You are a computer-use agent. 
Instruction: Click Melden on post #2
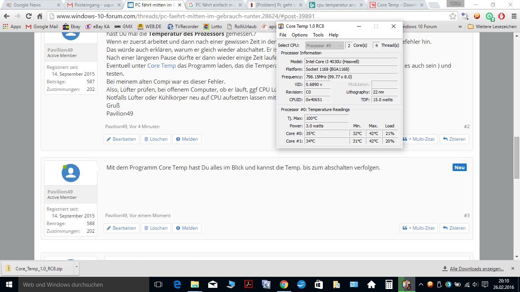(187, 139)
